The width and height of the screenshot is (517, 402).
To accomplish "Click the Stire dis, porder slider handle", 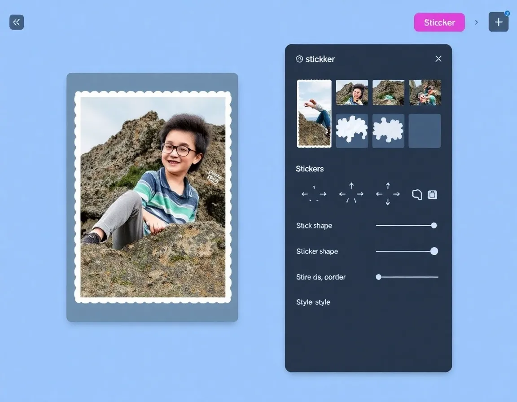I will (x=378, y=277).
